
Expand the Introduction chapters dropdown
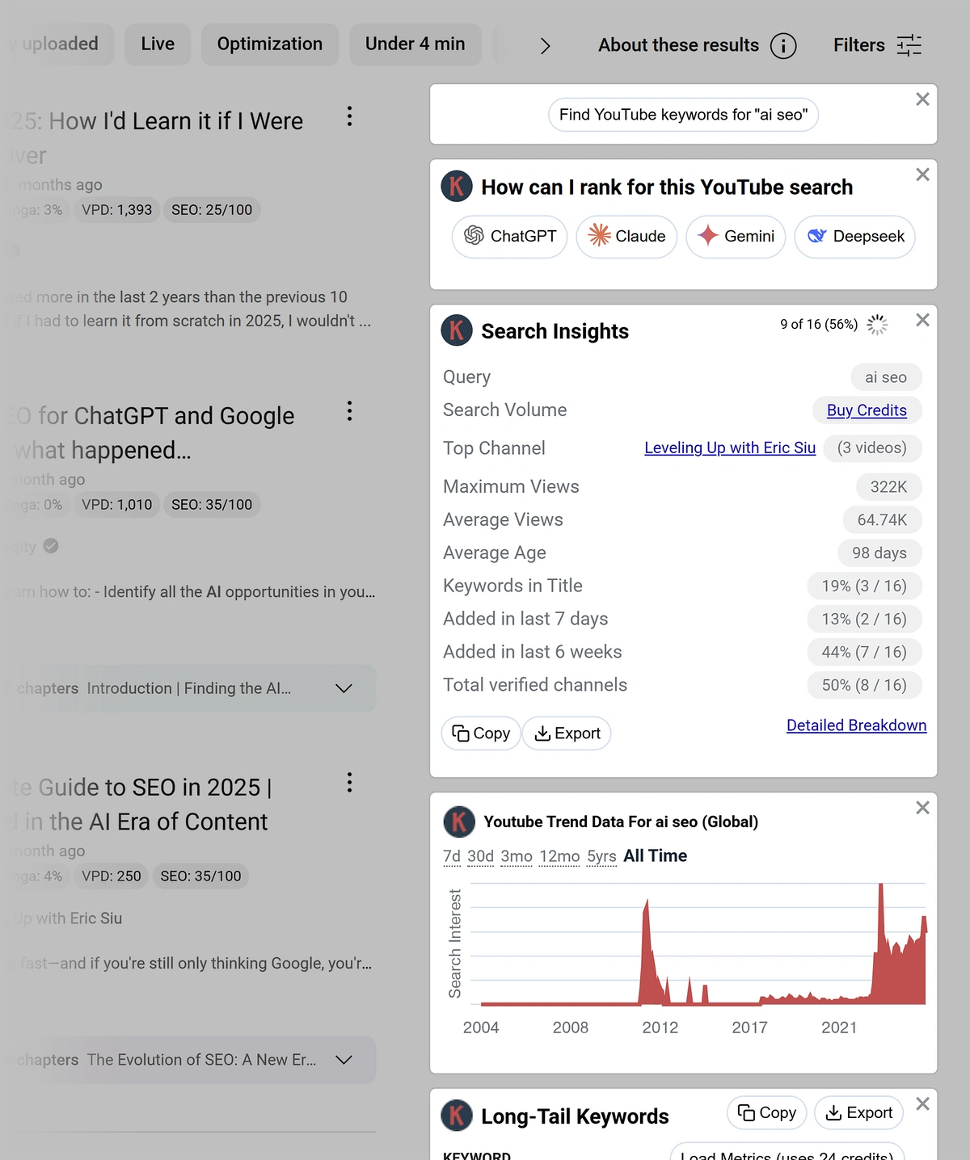344,688
